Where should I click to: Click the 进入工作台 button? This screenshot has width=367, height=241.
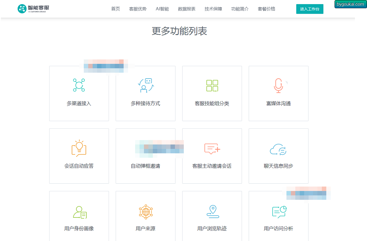tap(310, 9)
